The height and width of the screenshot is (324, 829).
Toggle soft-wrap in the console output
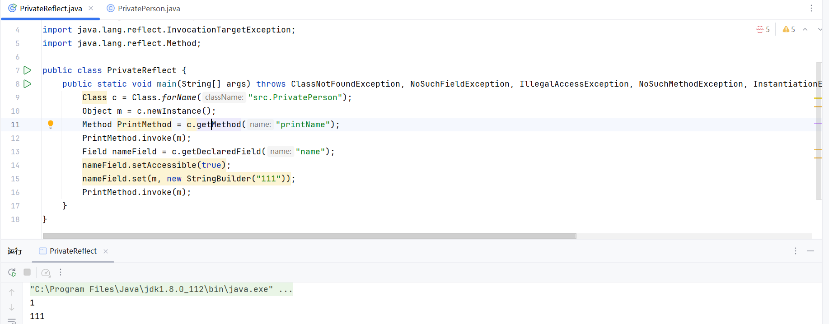click(12, 321)
